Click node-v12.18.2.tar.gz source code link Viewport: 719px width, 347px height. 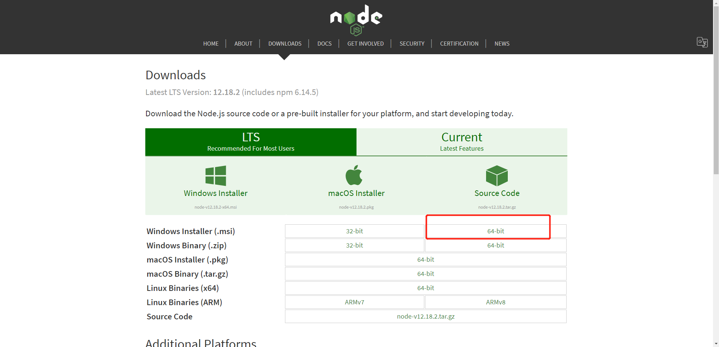[x=425, y=316]
